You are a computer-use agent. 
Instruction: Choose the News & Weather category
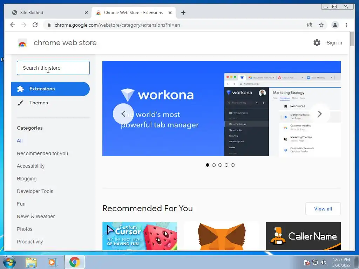click(x=36, y=216)
